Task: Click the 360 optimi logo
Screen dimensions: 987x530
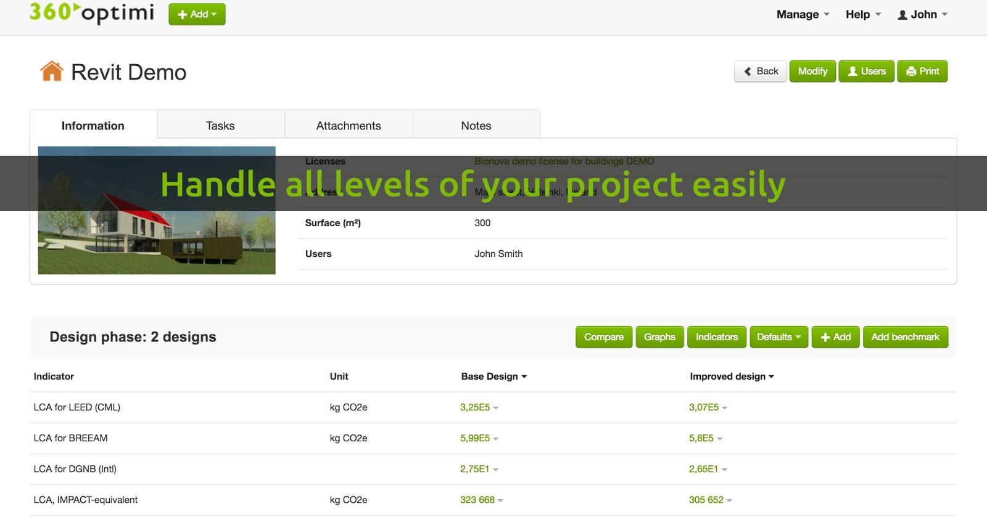Action: click(x=92, y=13)
